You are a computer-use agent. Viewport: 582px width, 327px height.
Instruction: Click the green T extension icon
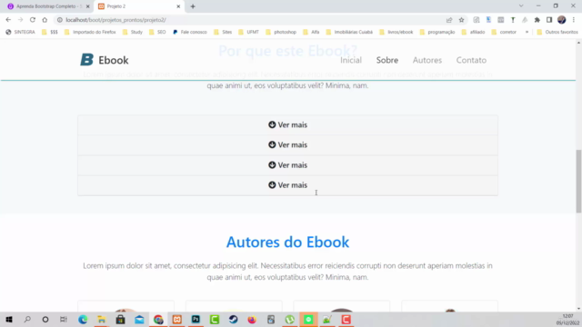click(513, 20)
